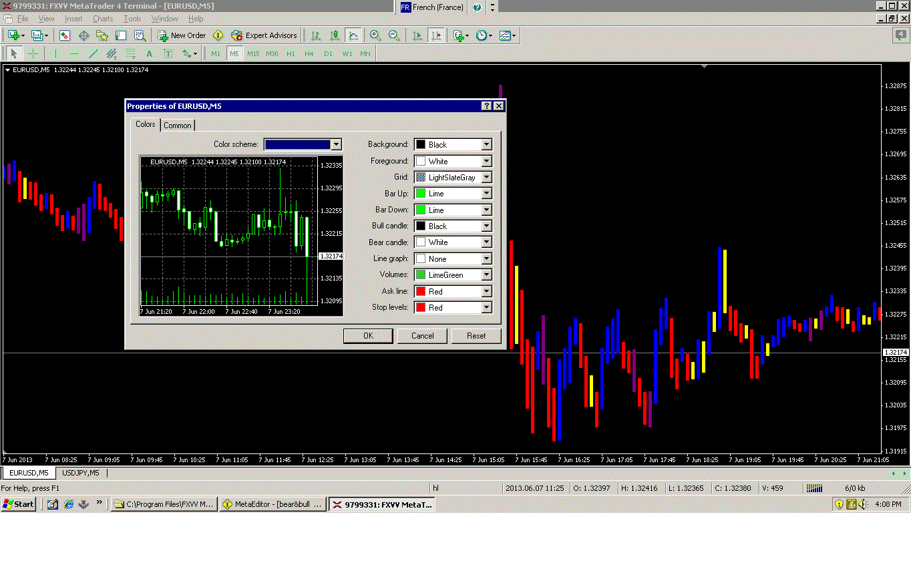Select the Text Label tool
Screen dimensions: 911x577
tap(168, 53)
